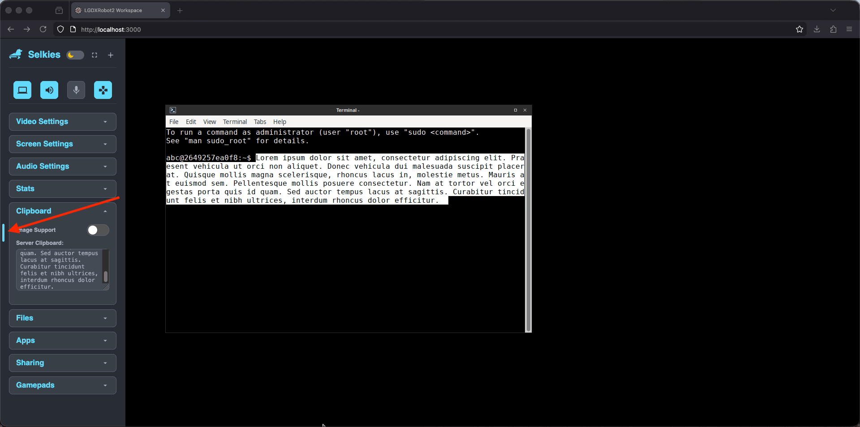Viewport: 860px width, 427px height.
Task: Open the Audio Settings dropdown
Action: 62,166
